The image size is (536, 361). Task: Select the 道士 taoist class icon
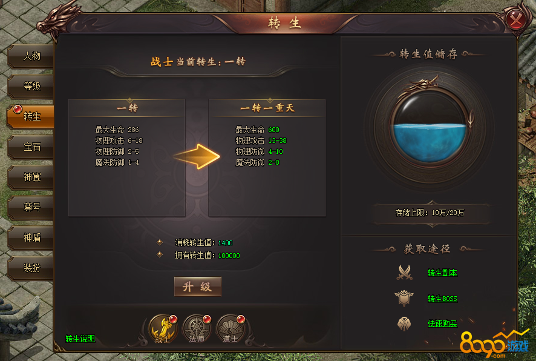click(x=230, y=329)
